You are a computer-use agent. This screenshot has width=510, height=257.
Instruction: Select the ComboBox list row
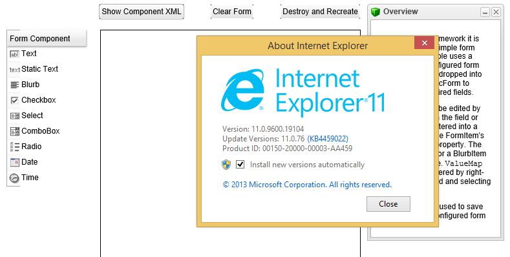tap(47, 131)
